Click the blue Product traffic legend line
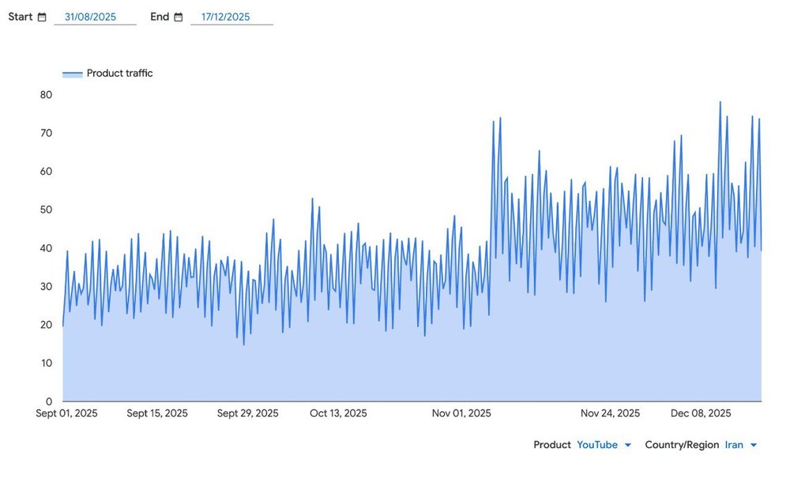 point(73,74)
